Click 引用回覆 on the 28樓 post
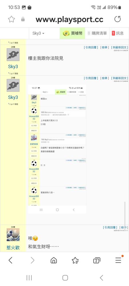The width and height of the screenshot is (129, 286). pyautogui.click(x=91, y=47)
